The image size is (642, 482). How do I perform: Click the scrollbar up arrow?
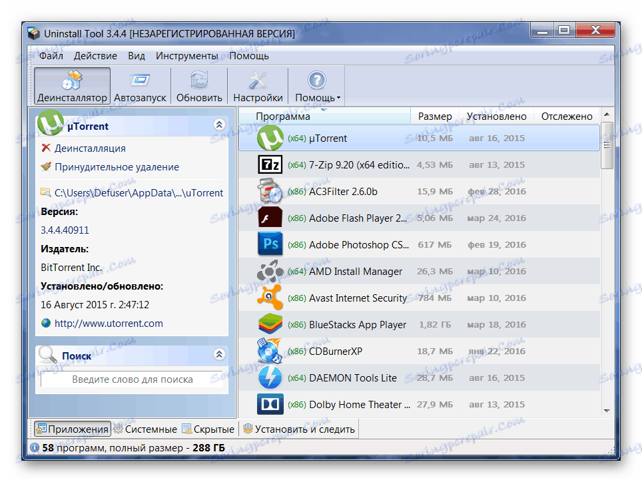(x=607, y=114)
